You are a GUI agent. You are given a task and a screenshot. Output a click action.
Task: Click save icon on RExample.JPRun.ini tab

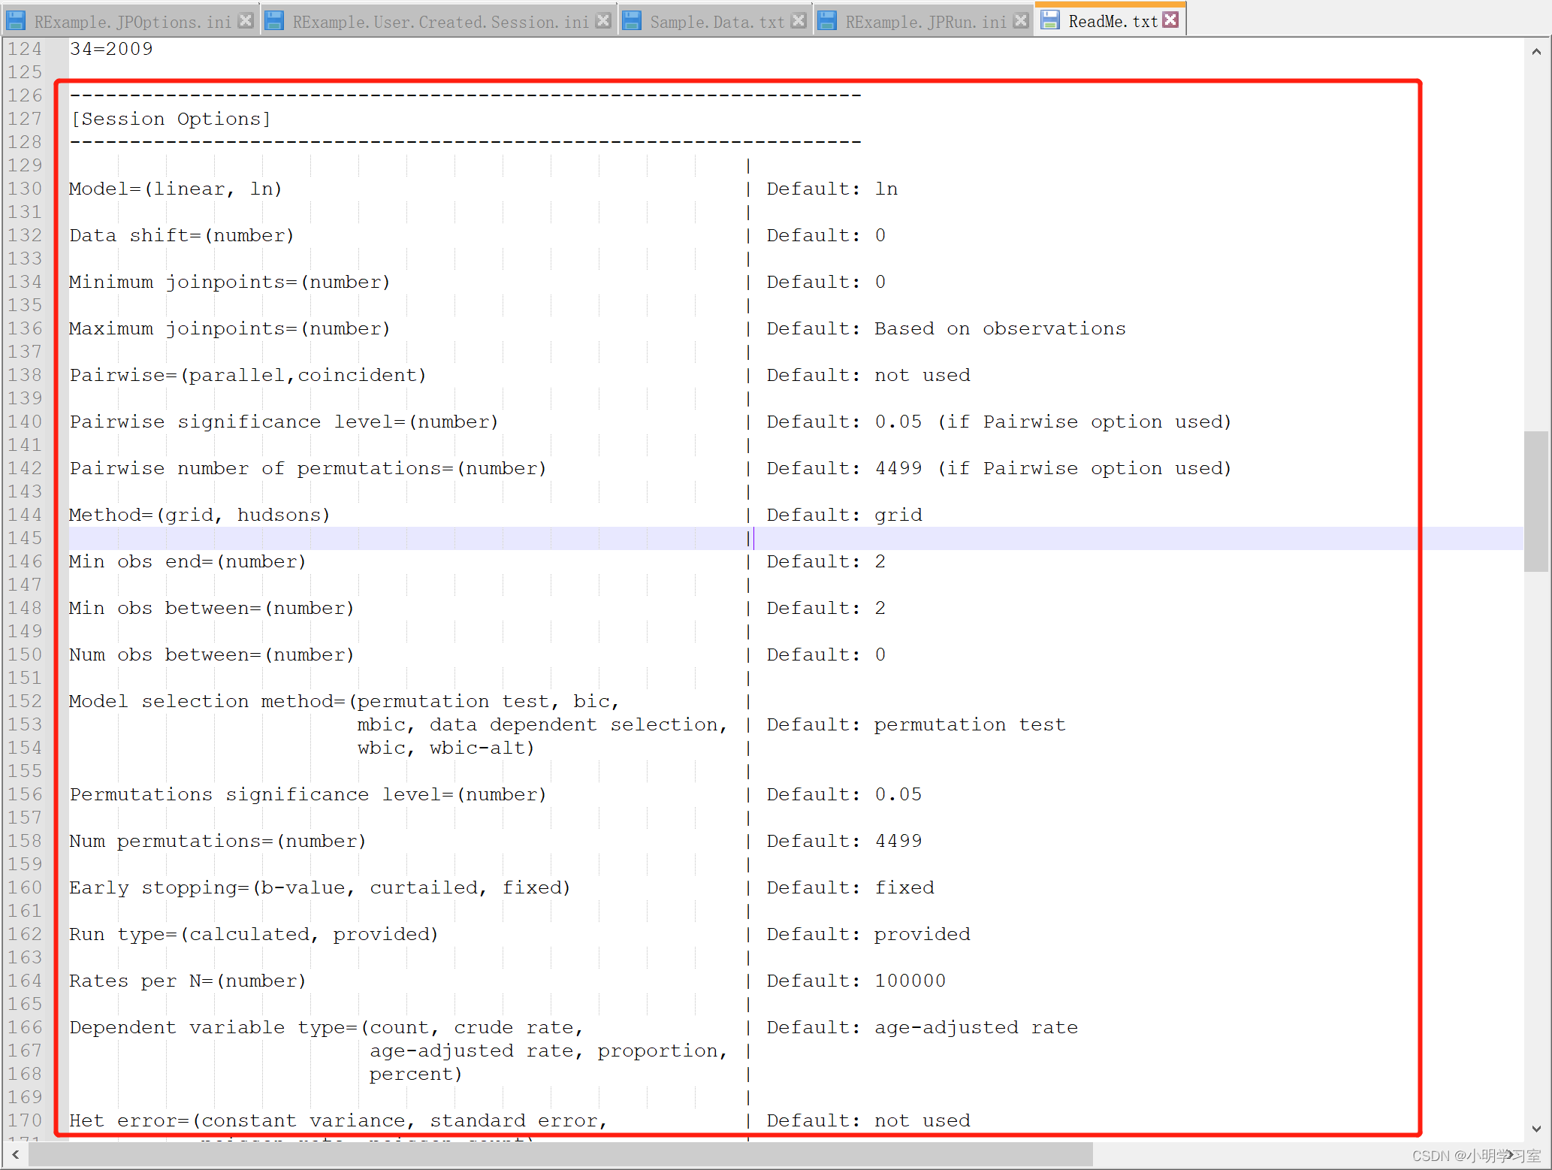click(827, 21)
